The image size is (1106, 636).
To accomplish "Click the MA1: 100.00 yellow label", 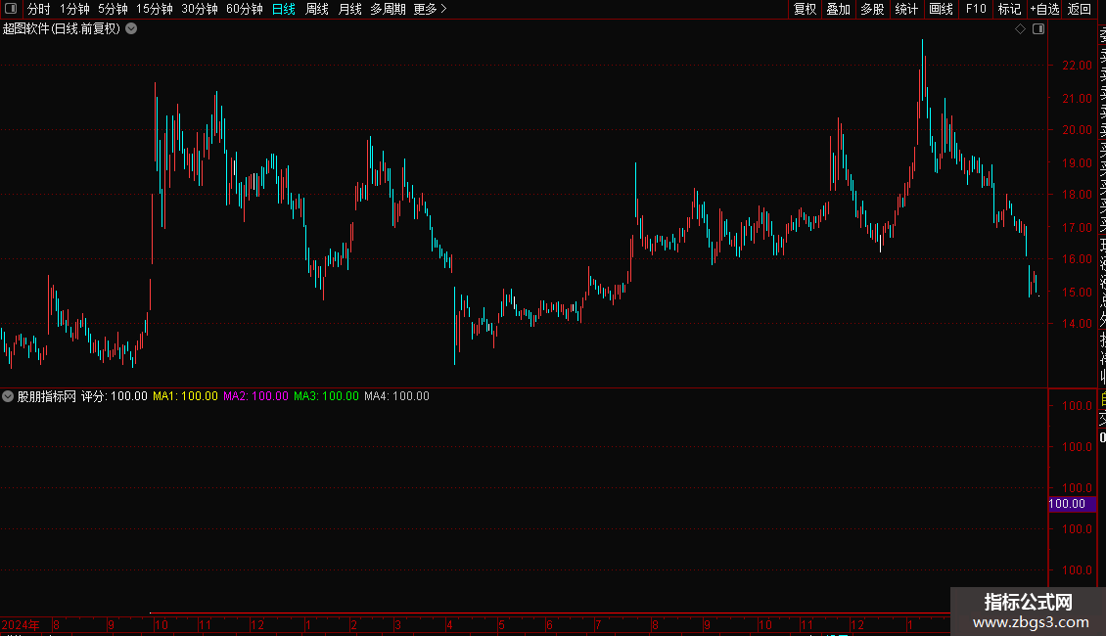I will click(x=186, y=396).
